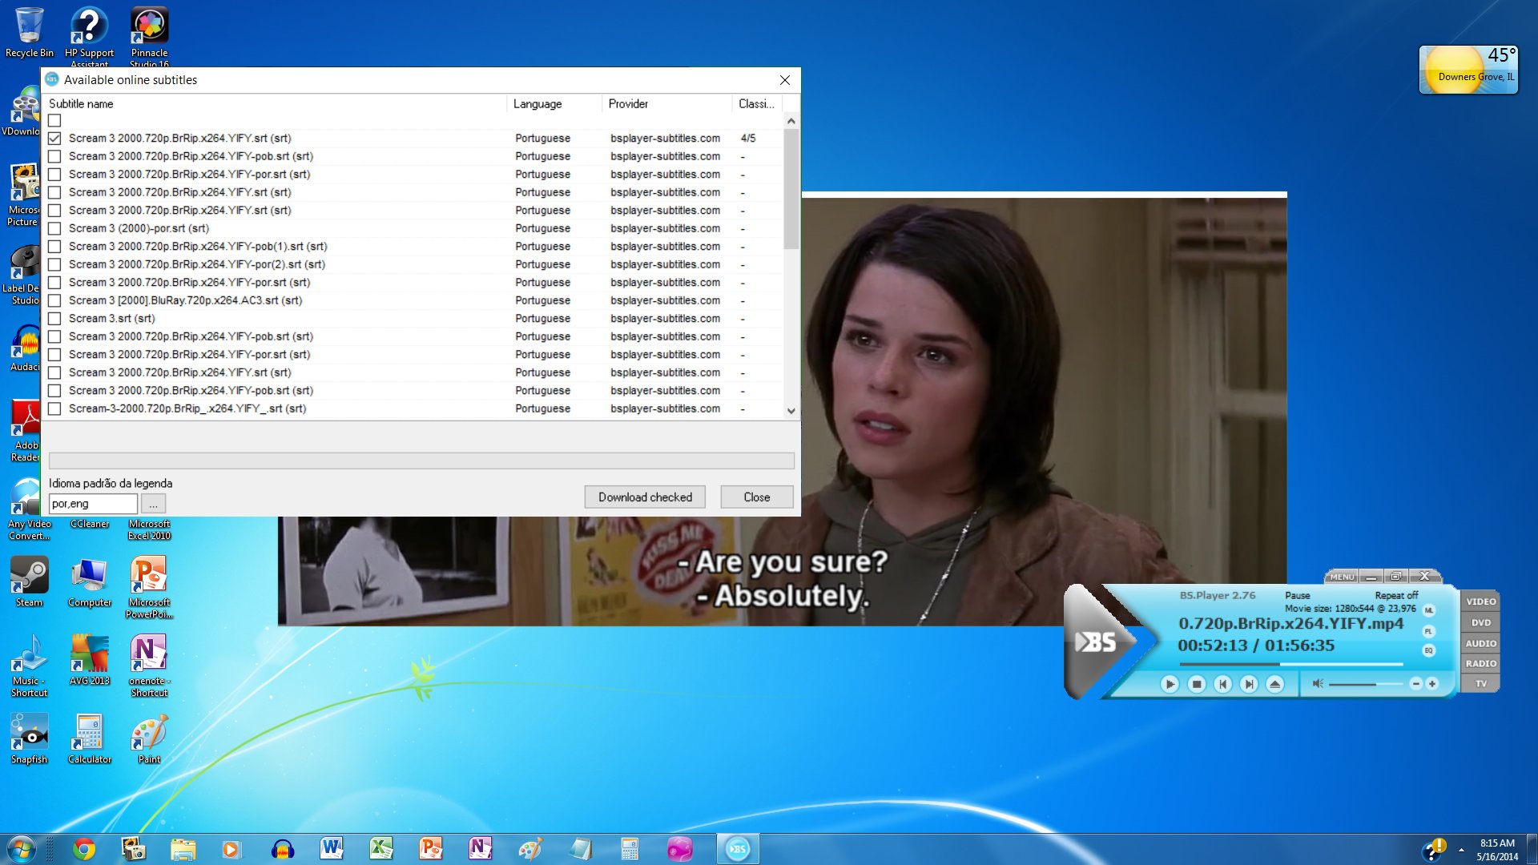Stop playback in BS.Player
This screenshot has width=1538, height=865.
click(1196, 684)
